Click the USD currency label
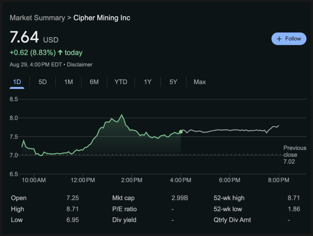 pyautogui.click(x=51, y=40)
